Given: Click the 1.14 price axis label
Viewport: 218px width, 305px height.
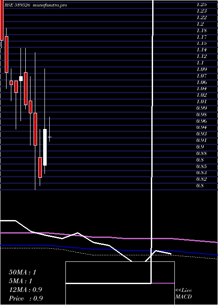Looking at the screenshot, I should coord(201,50).
